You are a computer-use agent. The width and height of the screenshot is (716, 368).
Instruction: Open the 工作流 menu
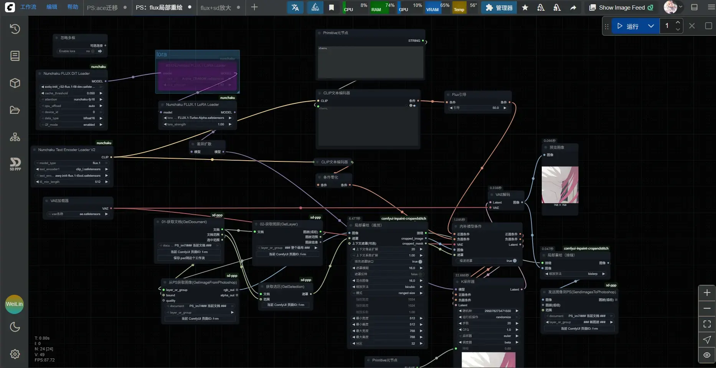click(28, 7)
